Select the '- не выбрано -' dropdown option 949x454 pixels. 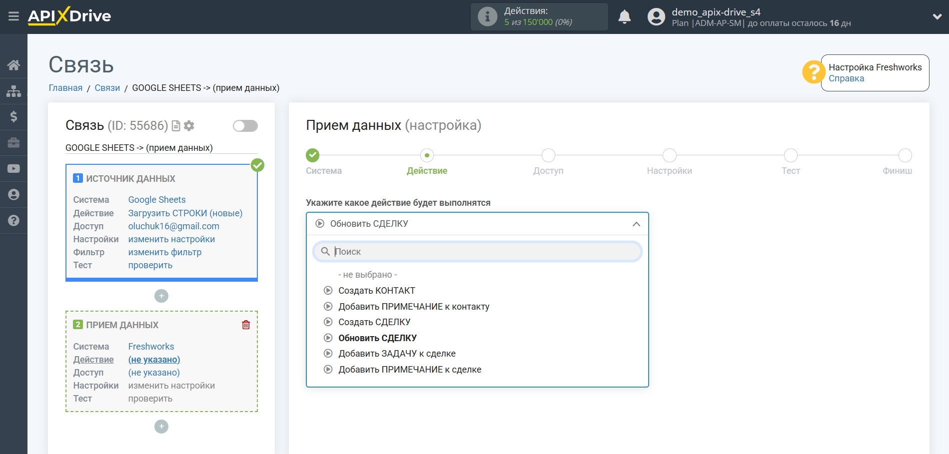(x=367, y=275)
